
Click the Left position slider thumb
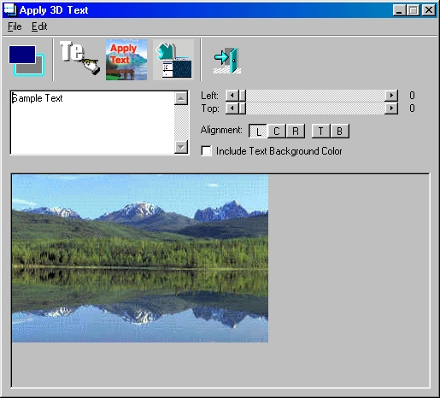[243, 96]
